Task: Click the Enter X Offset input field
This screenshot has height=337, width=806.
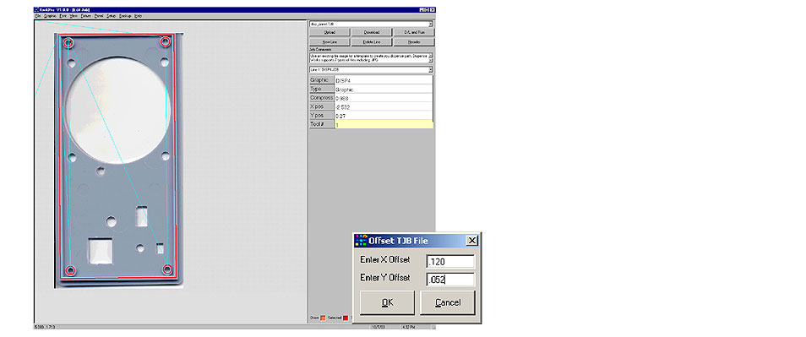Action: click(450, 262)
